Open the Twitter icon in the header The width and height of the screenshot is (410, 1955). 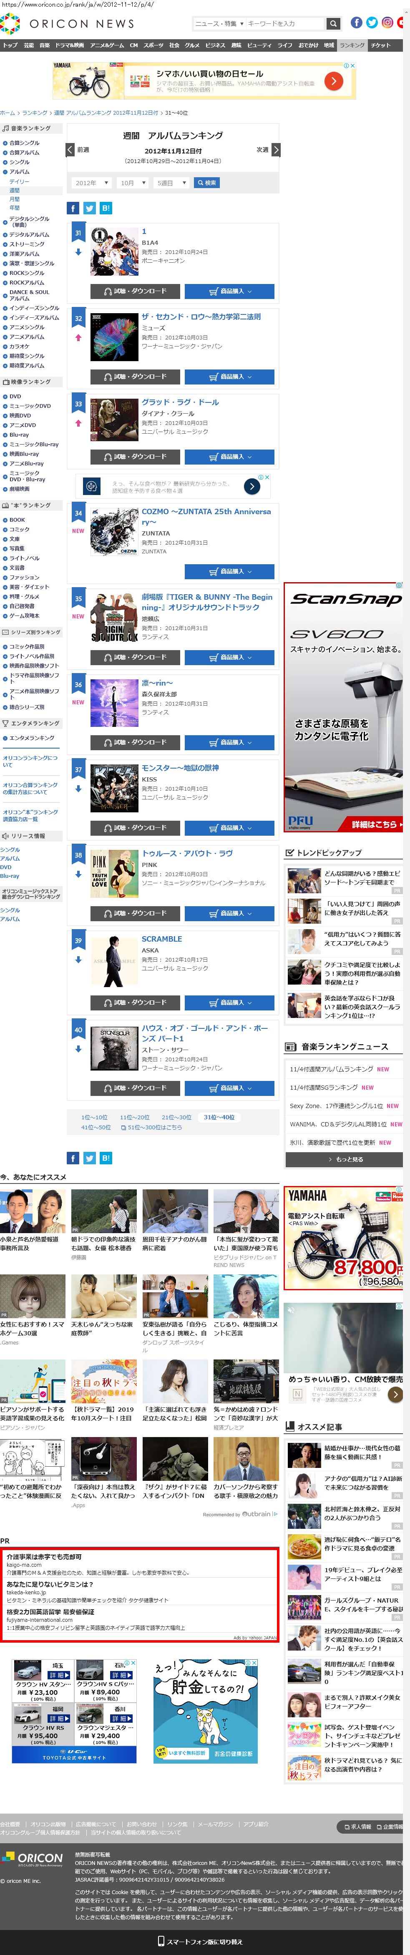pos(372,23)
